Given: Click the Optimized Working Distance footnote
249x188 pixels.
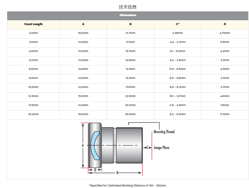Looking at the screenshot, I should coord(128,185).
